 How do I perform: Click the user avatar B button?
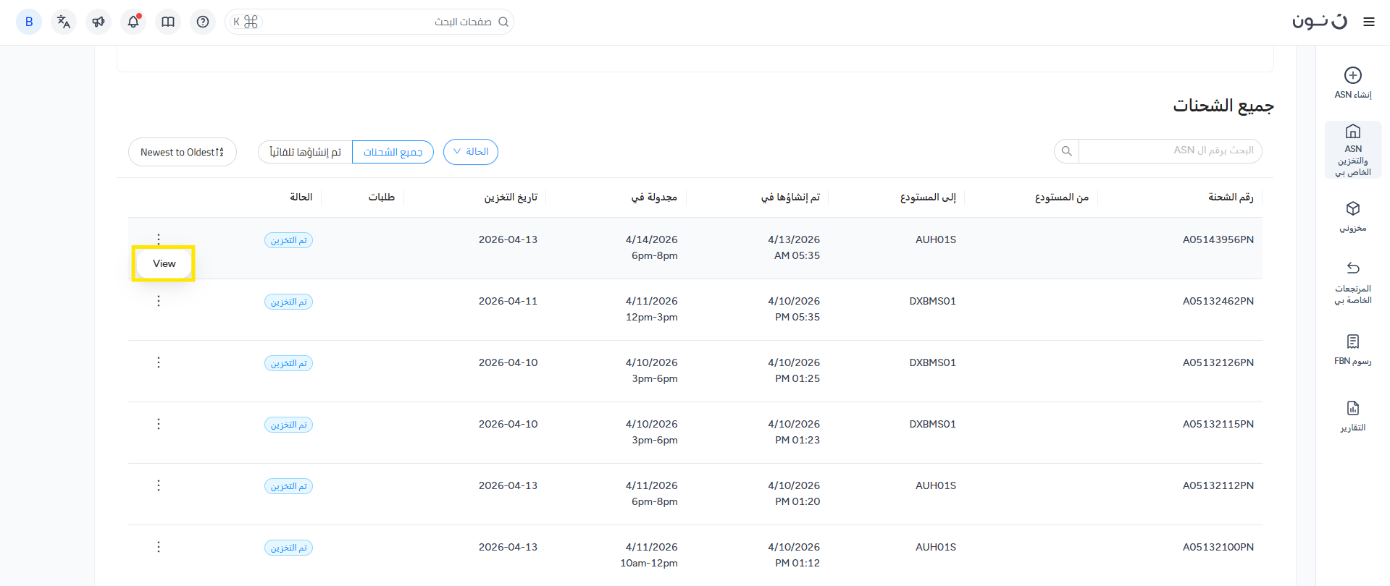point(29,22)
